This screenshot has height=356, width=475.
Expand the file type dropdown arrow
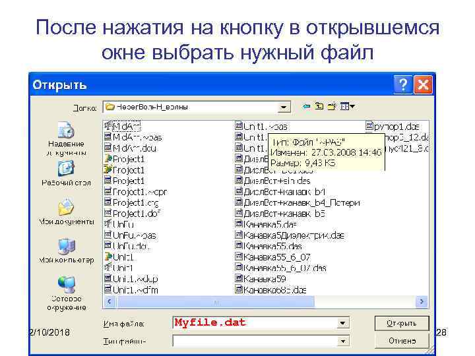click(x=342, y=341)
